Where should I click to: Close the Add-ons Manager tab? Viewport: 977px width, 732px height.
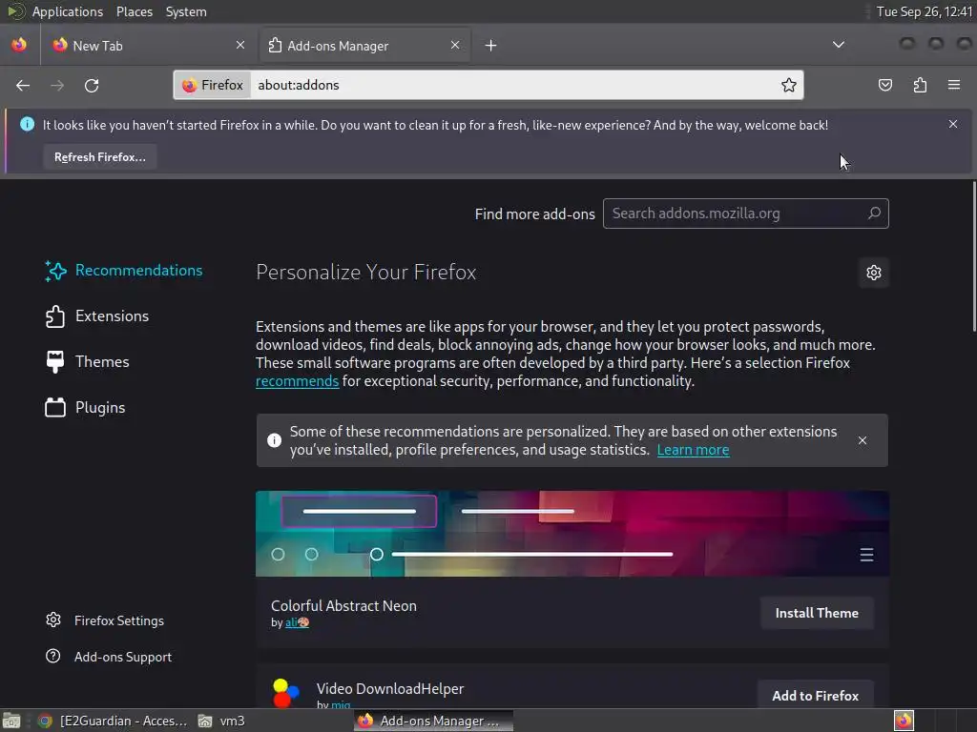(455, 45)
